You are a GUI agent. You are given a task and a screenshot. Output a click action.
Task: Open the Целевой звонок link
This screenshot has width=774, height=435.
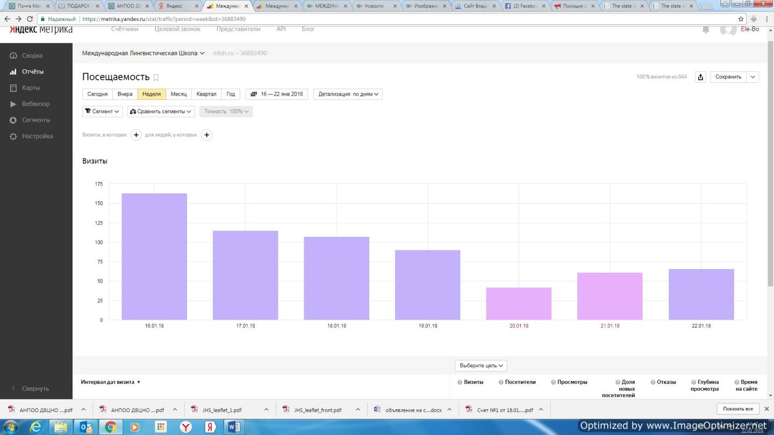pyautogui.click(x=177, y=29)
